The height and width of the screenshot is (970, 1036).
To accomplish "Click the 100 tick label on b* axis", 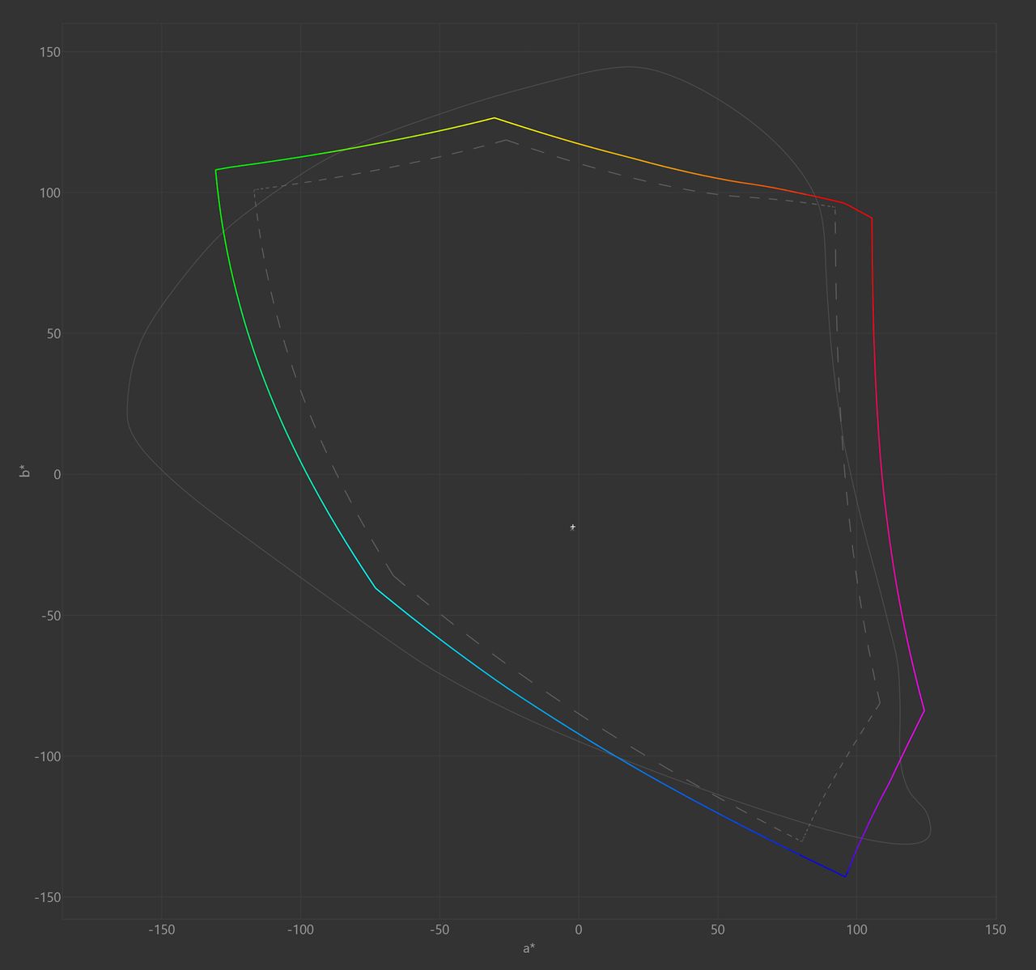I will (x=50, y=193).
